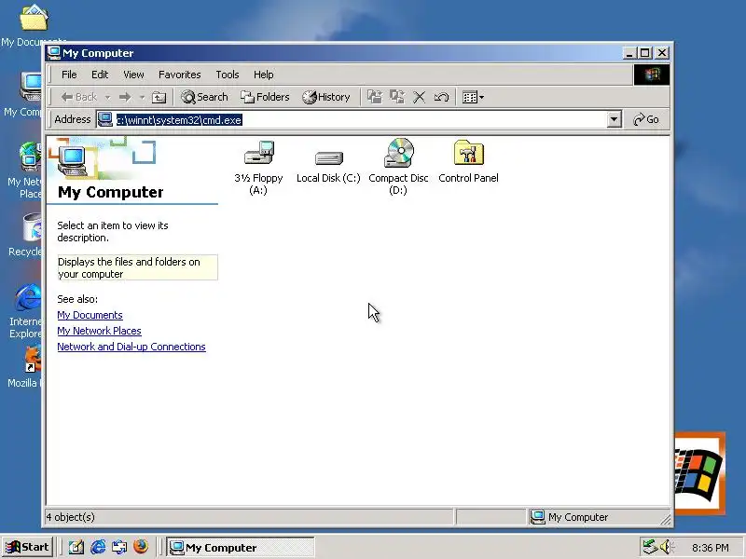Toggle the Folders pane button
This screenshot has height=559, width=746.
265,97
